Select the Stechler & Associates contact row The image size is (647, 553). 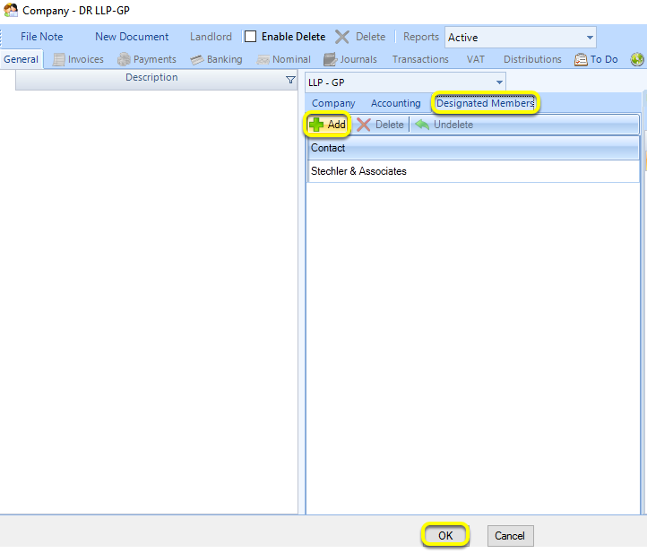coord(473,171)
